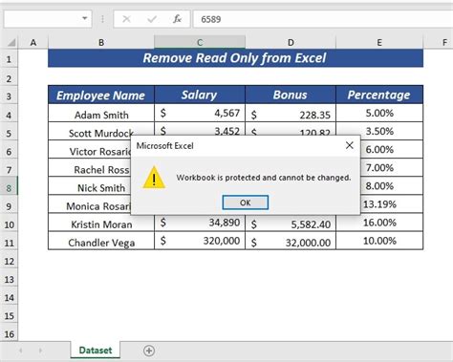The image size is (453, 362).
Task: Select column D header
Action: tap(291, 42)
